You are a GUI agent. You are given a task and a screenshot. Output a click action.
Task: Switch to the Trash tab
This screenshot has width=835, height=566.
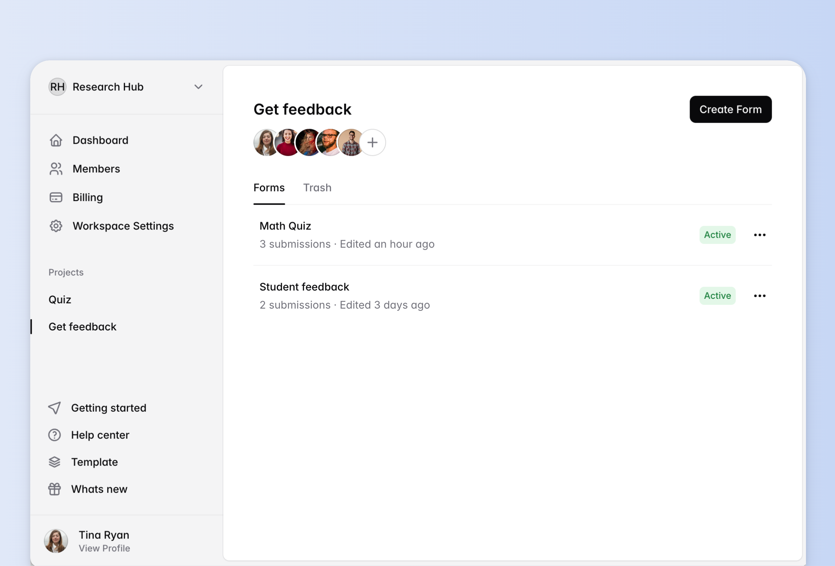317,187
